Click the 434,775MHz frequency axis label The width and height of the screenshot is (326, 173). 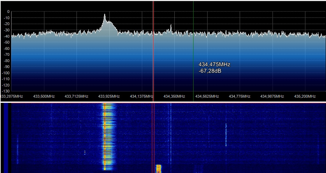(239, 97)
